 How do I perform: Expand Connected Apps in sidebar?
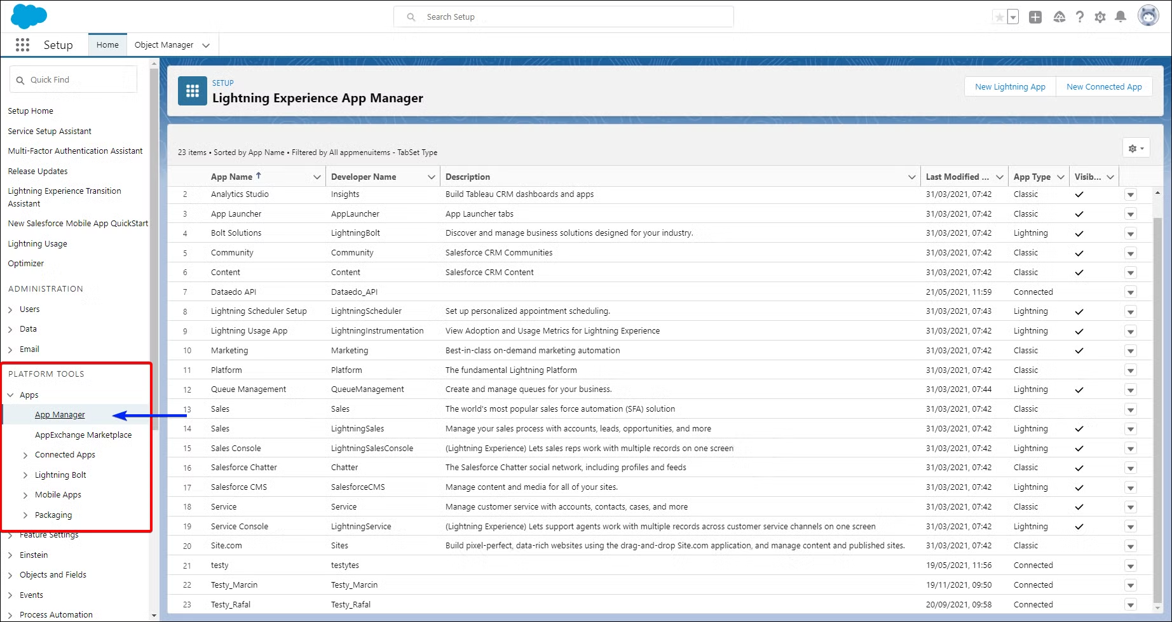[25, 456]
